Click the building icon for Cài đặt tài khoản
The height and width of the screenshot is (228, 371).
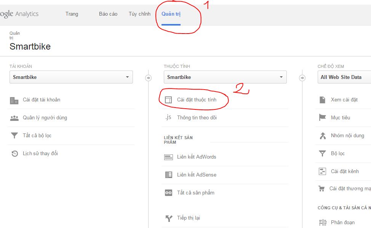pyautogui.click(x=14, y=100)
